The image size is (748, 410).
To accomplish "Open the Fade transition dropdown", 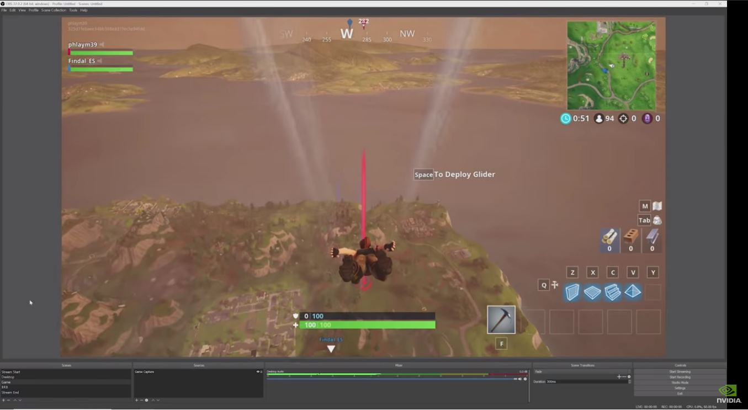I will (582, 372).
